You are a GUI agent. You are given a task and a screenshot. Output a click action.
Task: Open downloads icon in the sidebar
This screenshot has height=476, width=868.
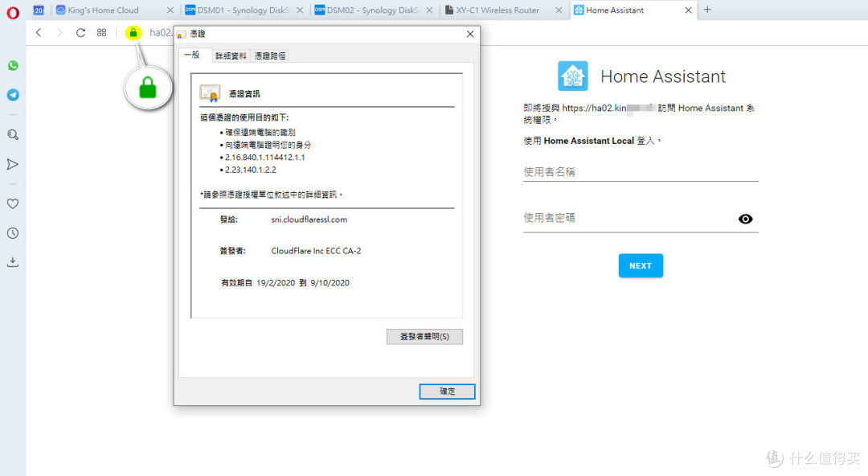(x=13, y=261)
